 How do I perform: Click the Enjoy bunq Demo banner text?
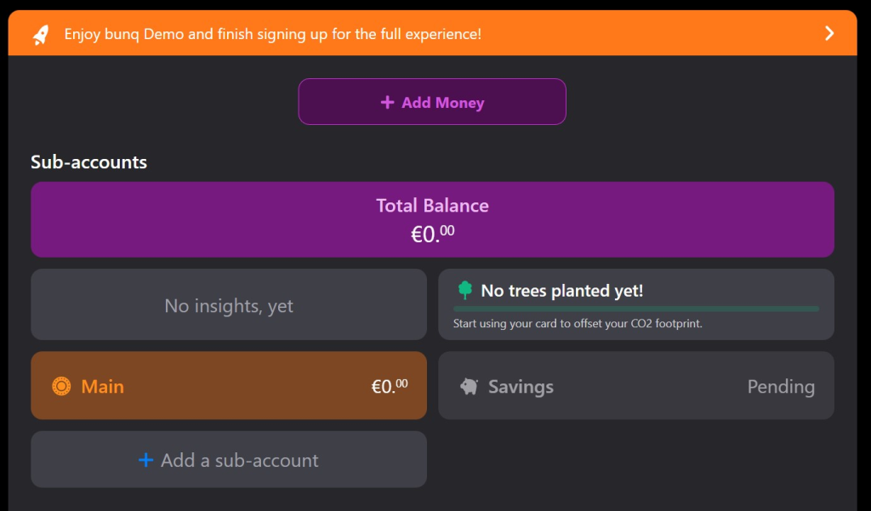[x=272, y=35]
